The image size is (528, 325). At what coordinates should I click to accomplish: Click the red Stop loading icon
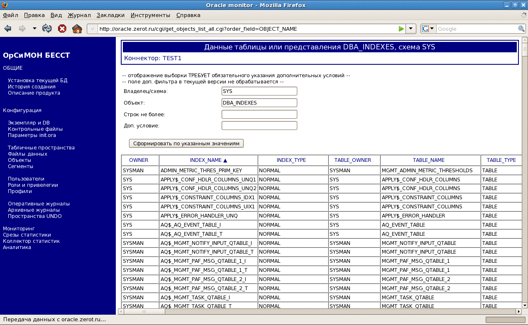coord(62,29)
